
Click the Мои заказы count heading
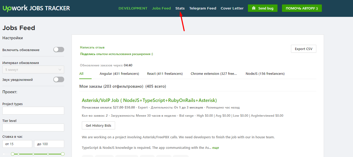coord(123,86)
